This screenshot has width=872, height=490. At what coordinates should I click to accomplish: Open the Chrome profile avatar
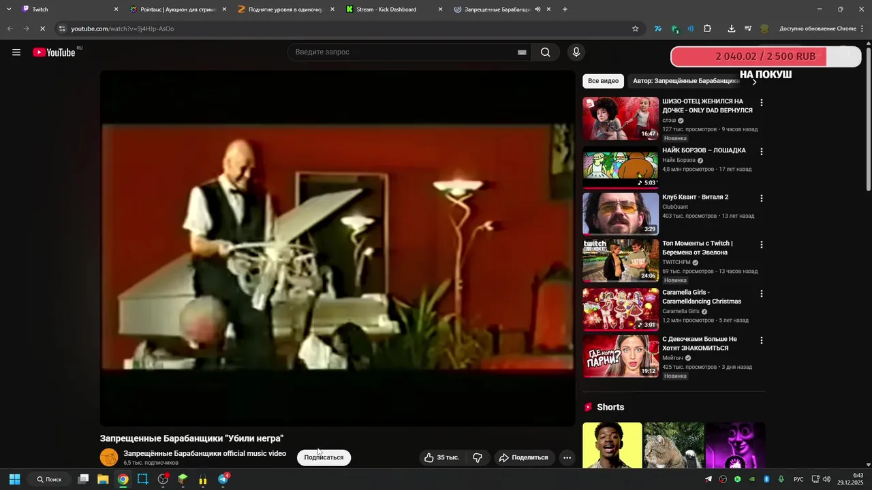[x=764, y=29]
